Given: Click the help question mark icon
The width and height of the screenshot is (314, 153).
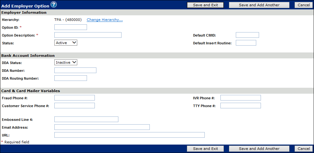Looking at the screenshot, I should coord(54,4).
